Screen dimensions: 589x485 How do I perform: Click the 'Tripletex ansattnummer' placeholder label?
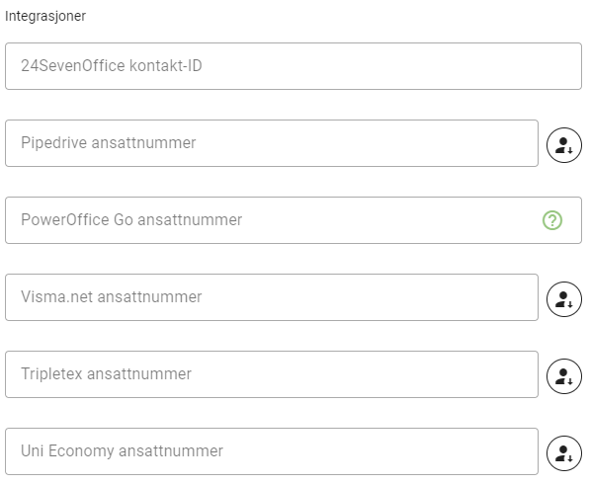click(106, 374)
